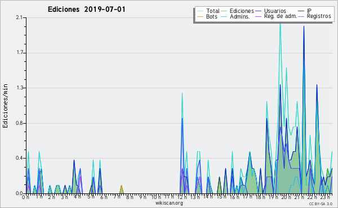Click the '12 h' x-axis label
This screenshot has width=338, height=208.
182,197
